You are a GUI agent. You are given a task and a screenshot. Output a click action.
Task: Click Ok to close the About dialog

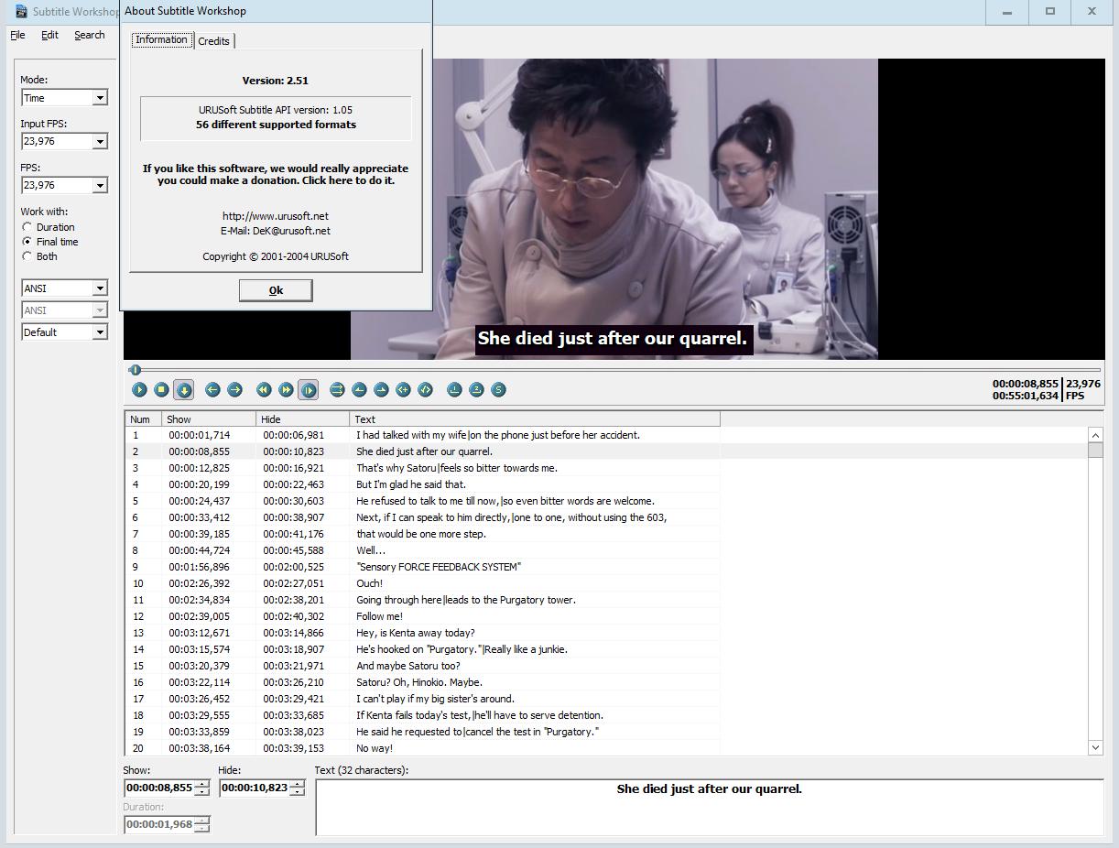pos(276,290)
